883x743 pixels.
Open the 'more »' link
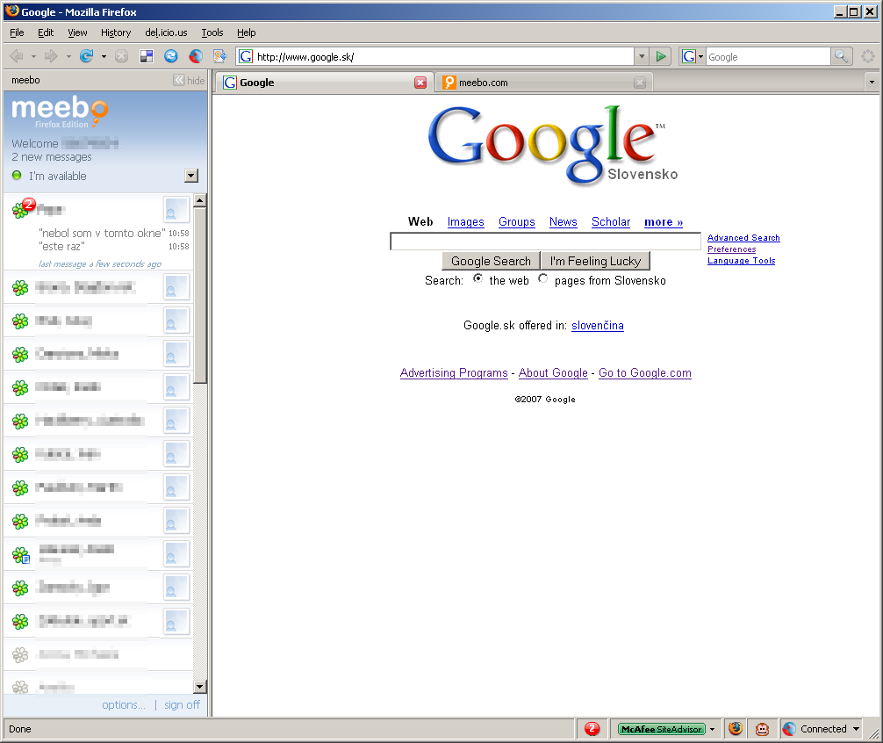pos(664,222)
